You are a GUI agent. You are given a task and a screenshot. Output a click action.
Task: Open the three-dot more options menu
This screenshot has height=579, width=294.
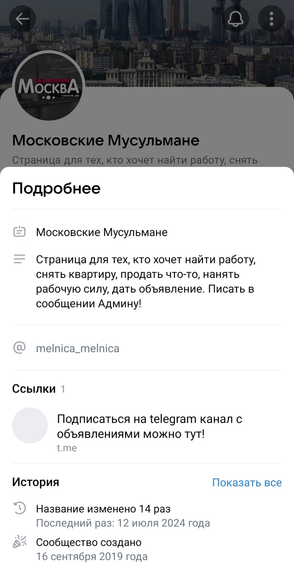271,19
